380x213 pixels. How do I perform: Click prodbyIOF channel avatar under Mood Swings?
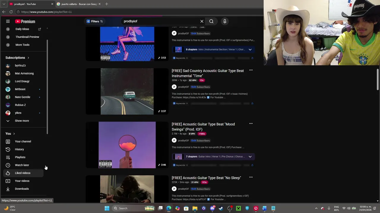(174, 141)
